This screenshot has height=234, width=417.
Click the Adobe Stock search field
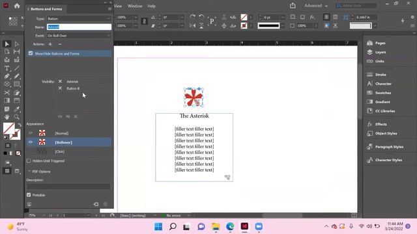pyautogui.click(x=356, y=6)
